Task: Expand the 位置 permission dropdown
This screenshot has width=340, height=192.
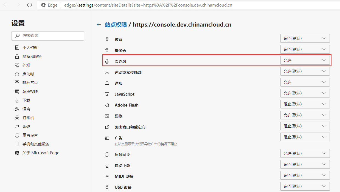Action: click(305, 38)
